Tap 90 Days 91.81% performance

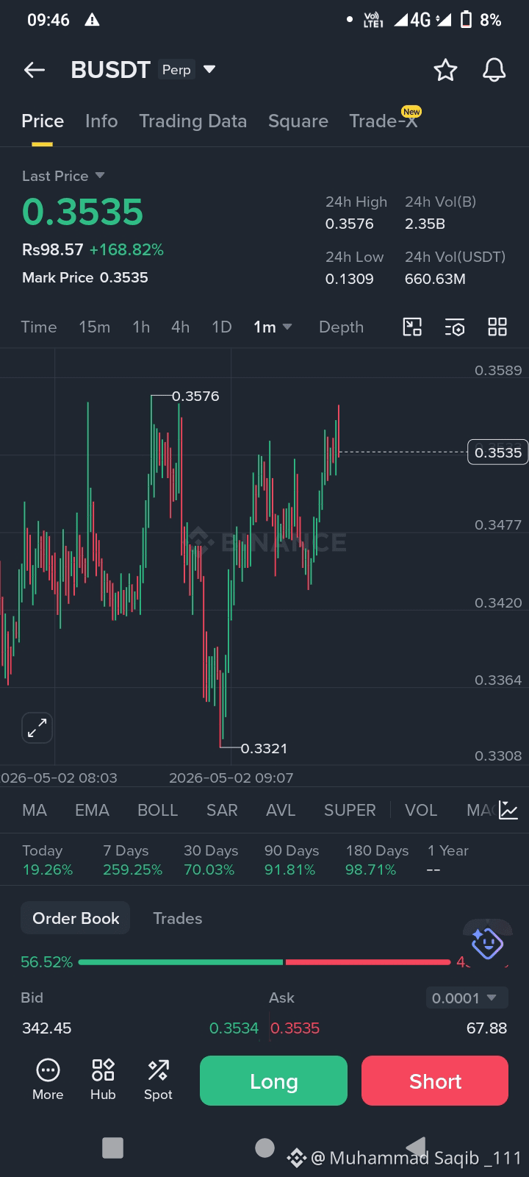pos(292,860)
